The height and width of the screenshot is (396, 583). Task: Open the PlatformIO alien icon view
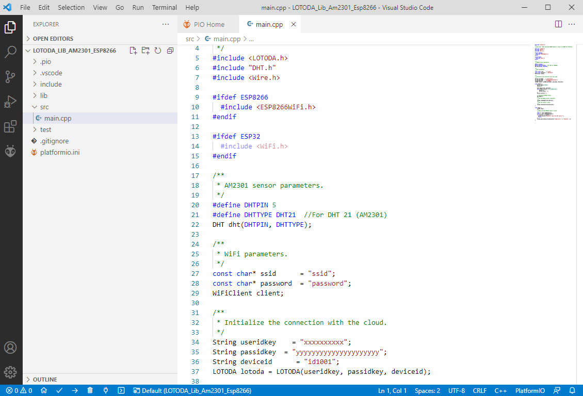click(10, 151)
